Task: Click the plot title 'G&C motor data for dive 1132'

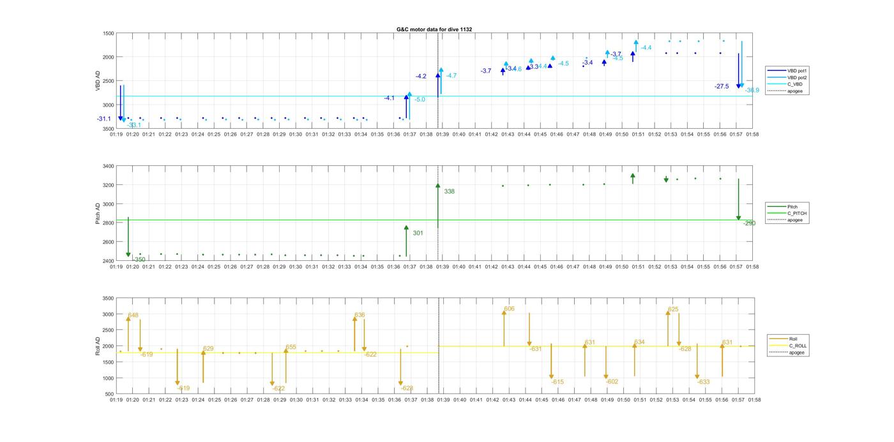Action: coord(434,29)
